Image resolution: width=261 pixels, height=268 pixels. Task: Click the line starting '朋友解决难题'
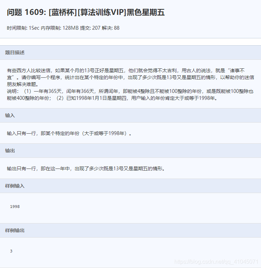23,84
